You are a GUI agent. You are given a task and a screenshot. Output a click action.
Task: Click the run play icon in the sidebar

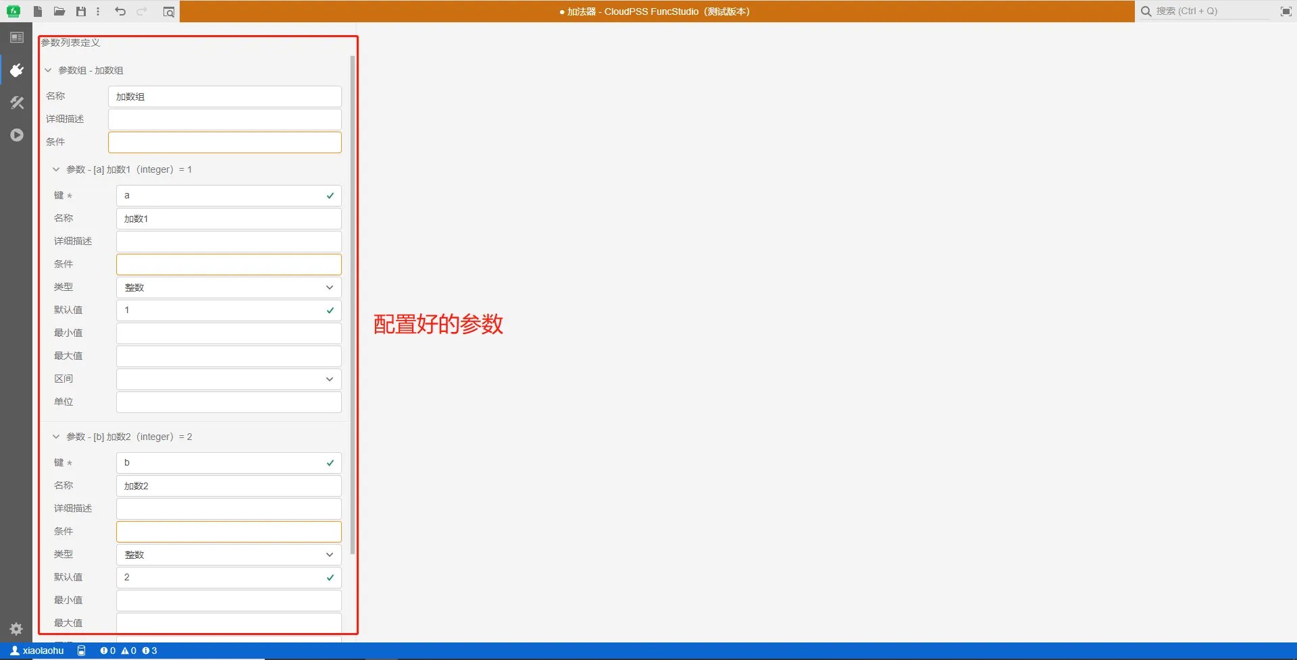17,135
